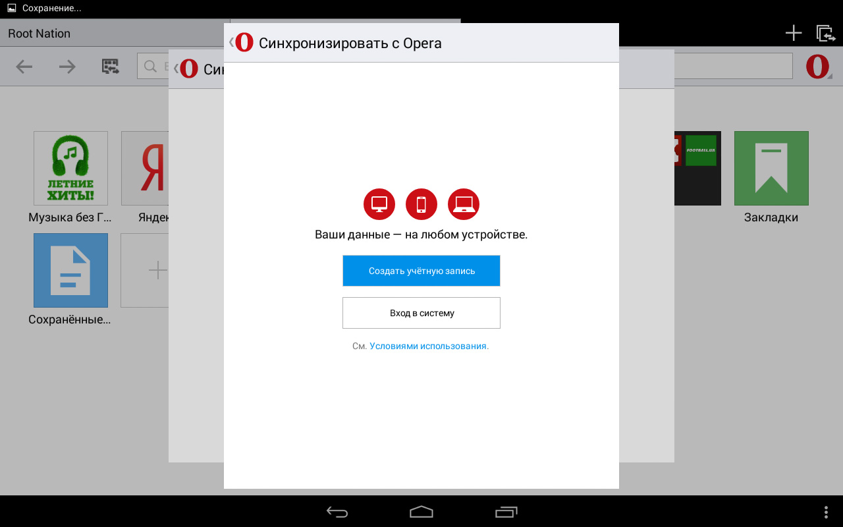Image resolution: width=843 pixels, height=527 pixels.
Task: Tap the Android Recent Apps button
Action: (506, 512)
